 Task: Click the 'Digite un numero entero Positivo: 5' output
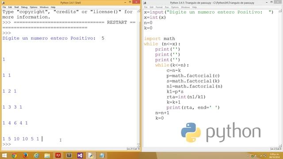click(x=54, y=38)
